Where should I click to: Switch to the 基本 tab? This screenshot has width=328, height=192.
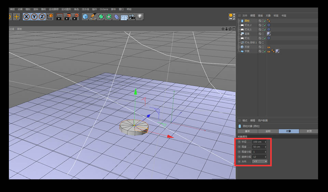(x=247, y=131)
